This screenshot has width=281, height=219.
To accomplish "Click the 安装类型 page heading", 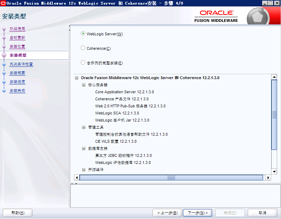I will click(14, 16).
